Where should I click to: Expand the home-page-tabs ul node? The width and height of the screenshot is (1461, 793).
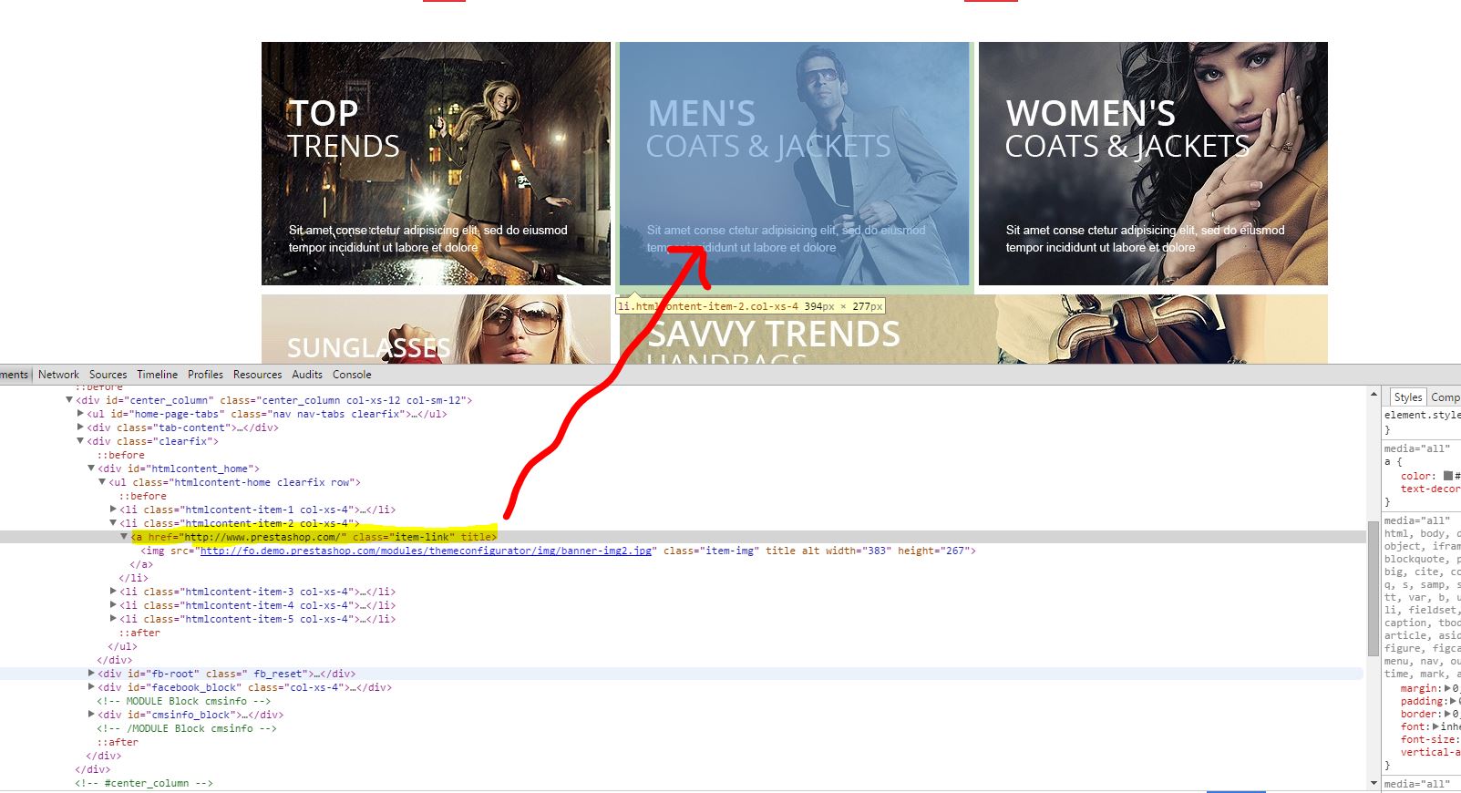pyautogui.click(x=81, y=414)
